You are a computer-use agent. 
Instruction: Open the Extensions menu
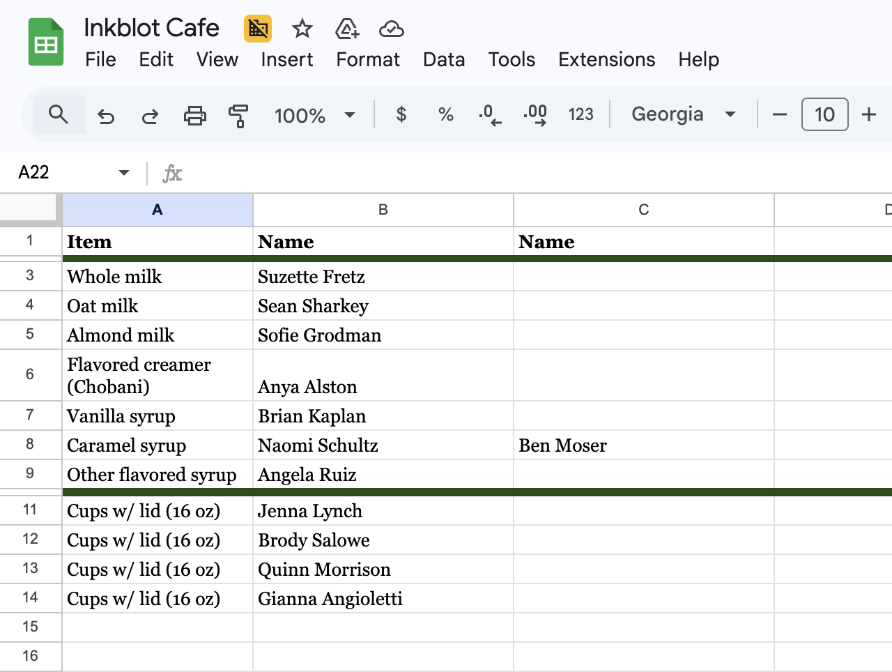click(x=606, y=59)
